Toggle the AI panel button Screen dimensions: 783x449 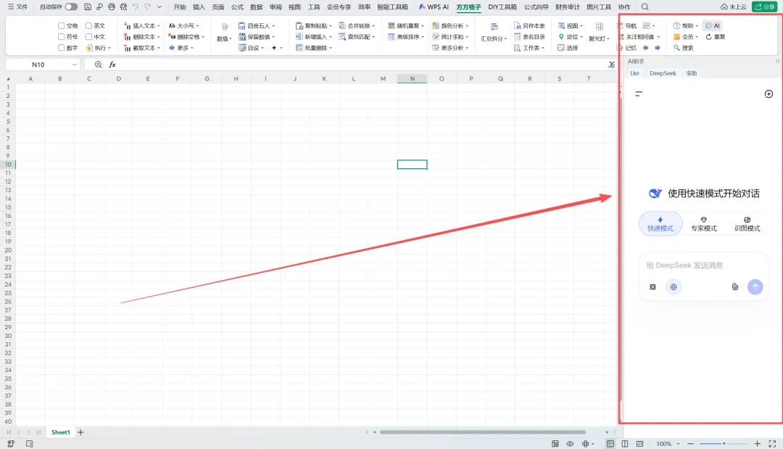pos(713,25)
